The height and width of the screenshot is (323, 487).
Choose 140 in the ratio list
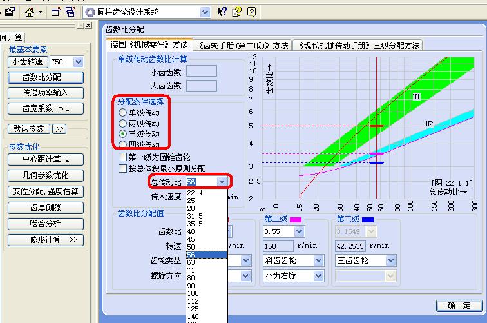coord(207,317)
